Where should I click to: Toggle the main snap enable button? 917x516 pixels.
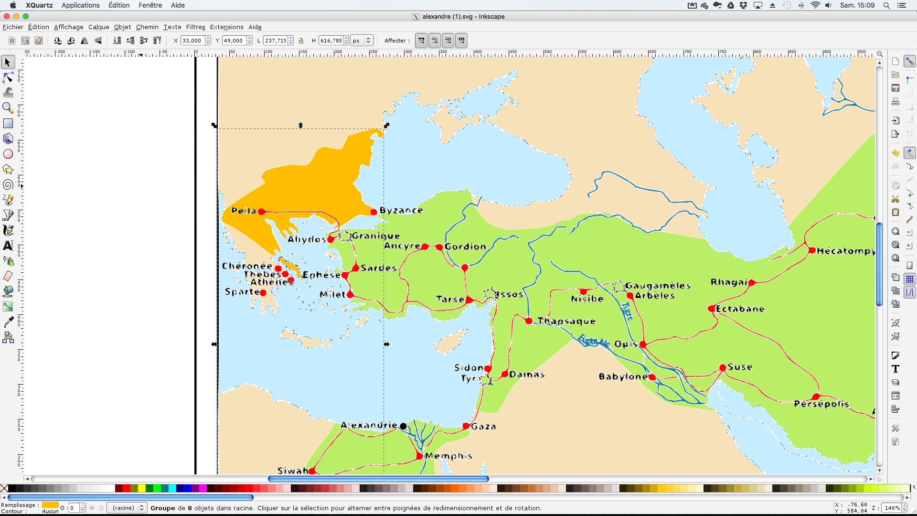[x=909, y=62]
